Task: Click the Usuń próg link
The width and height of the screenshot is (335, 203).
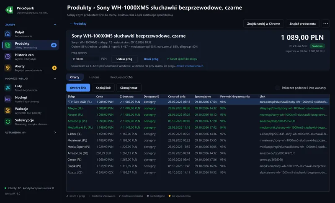Action: click(x=151, y=59)
